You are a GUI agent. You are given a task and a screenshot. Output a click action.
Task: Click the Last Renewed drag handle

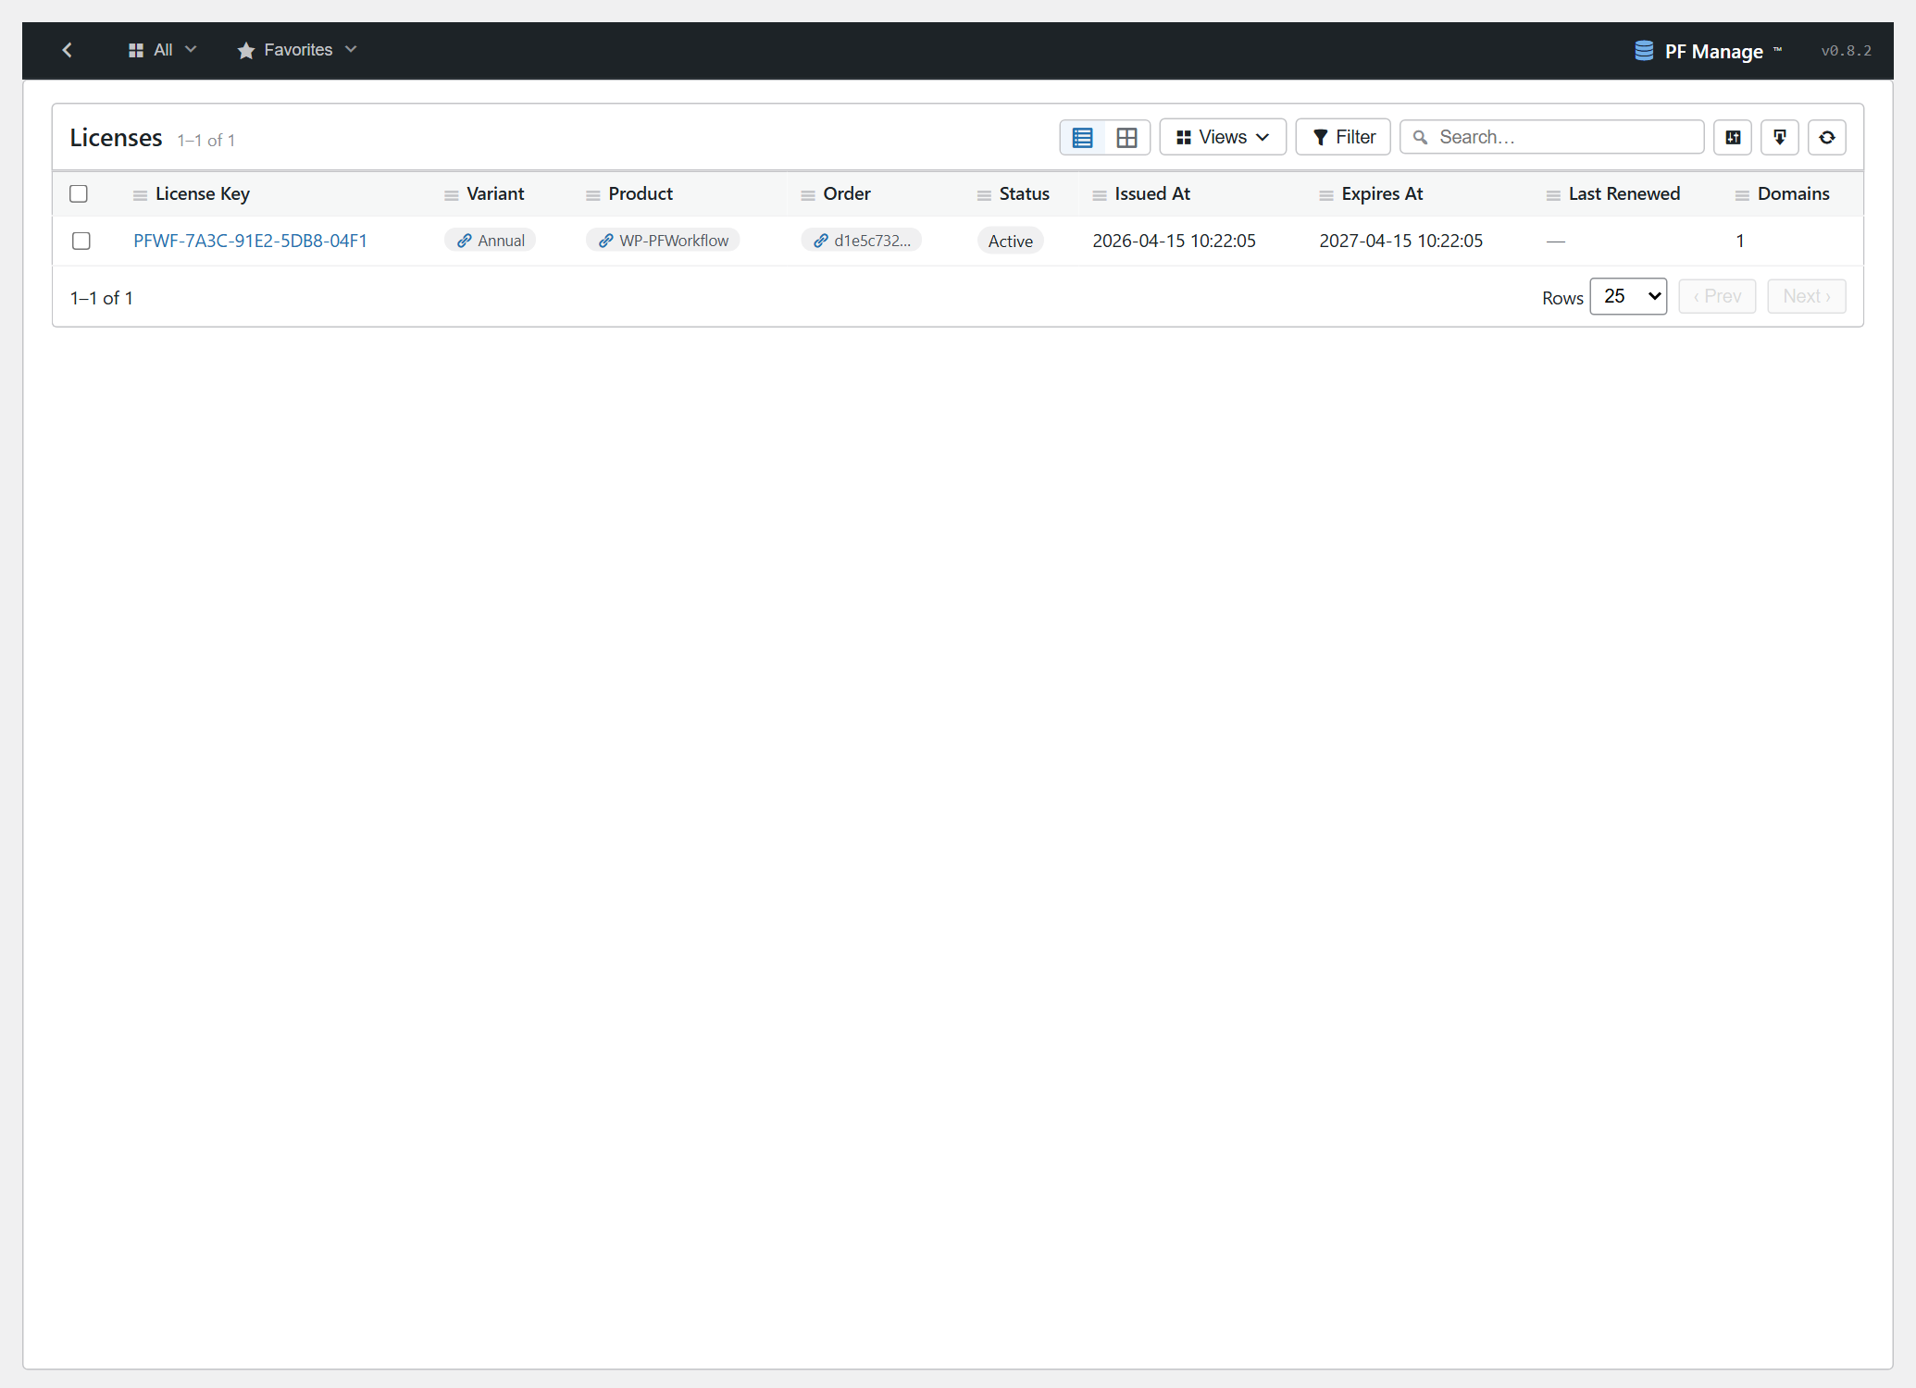click(1553, 195)
